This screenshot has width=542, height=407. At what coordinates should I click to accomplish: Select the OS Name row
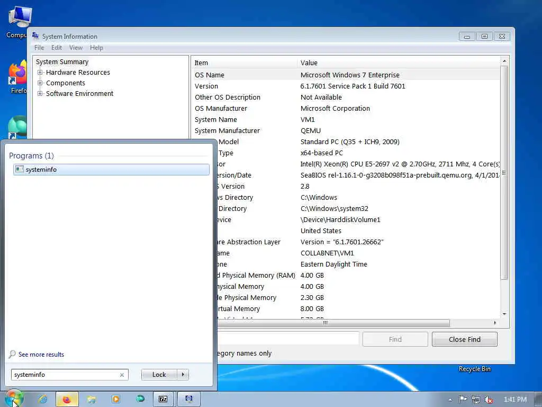coord(346,75)
